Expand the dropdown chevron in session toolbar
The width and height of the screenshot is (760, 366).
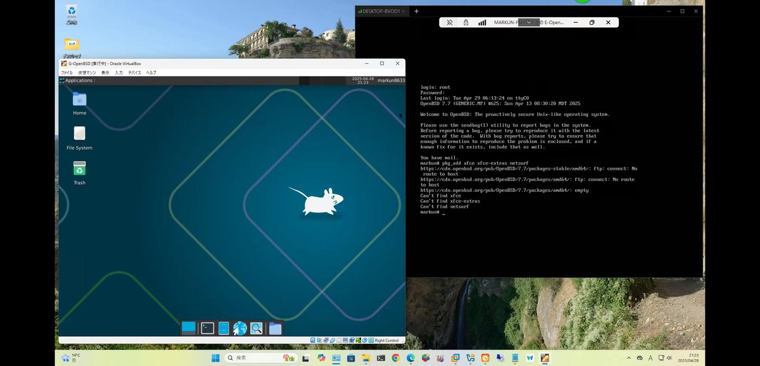coord(528,22)
